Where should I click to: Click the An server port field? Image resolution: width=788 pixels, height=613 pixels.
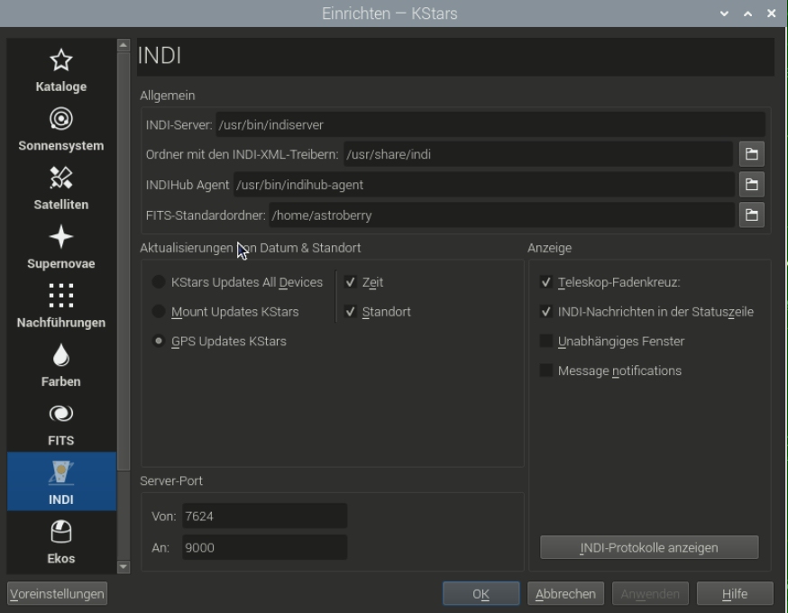point(264,547)
